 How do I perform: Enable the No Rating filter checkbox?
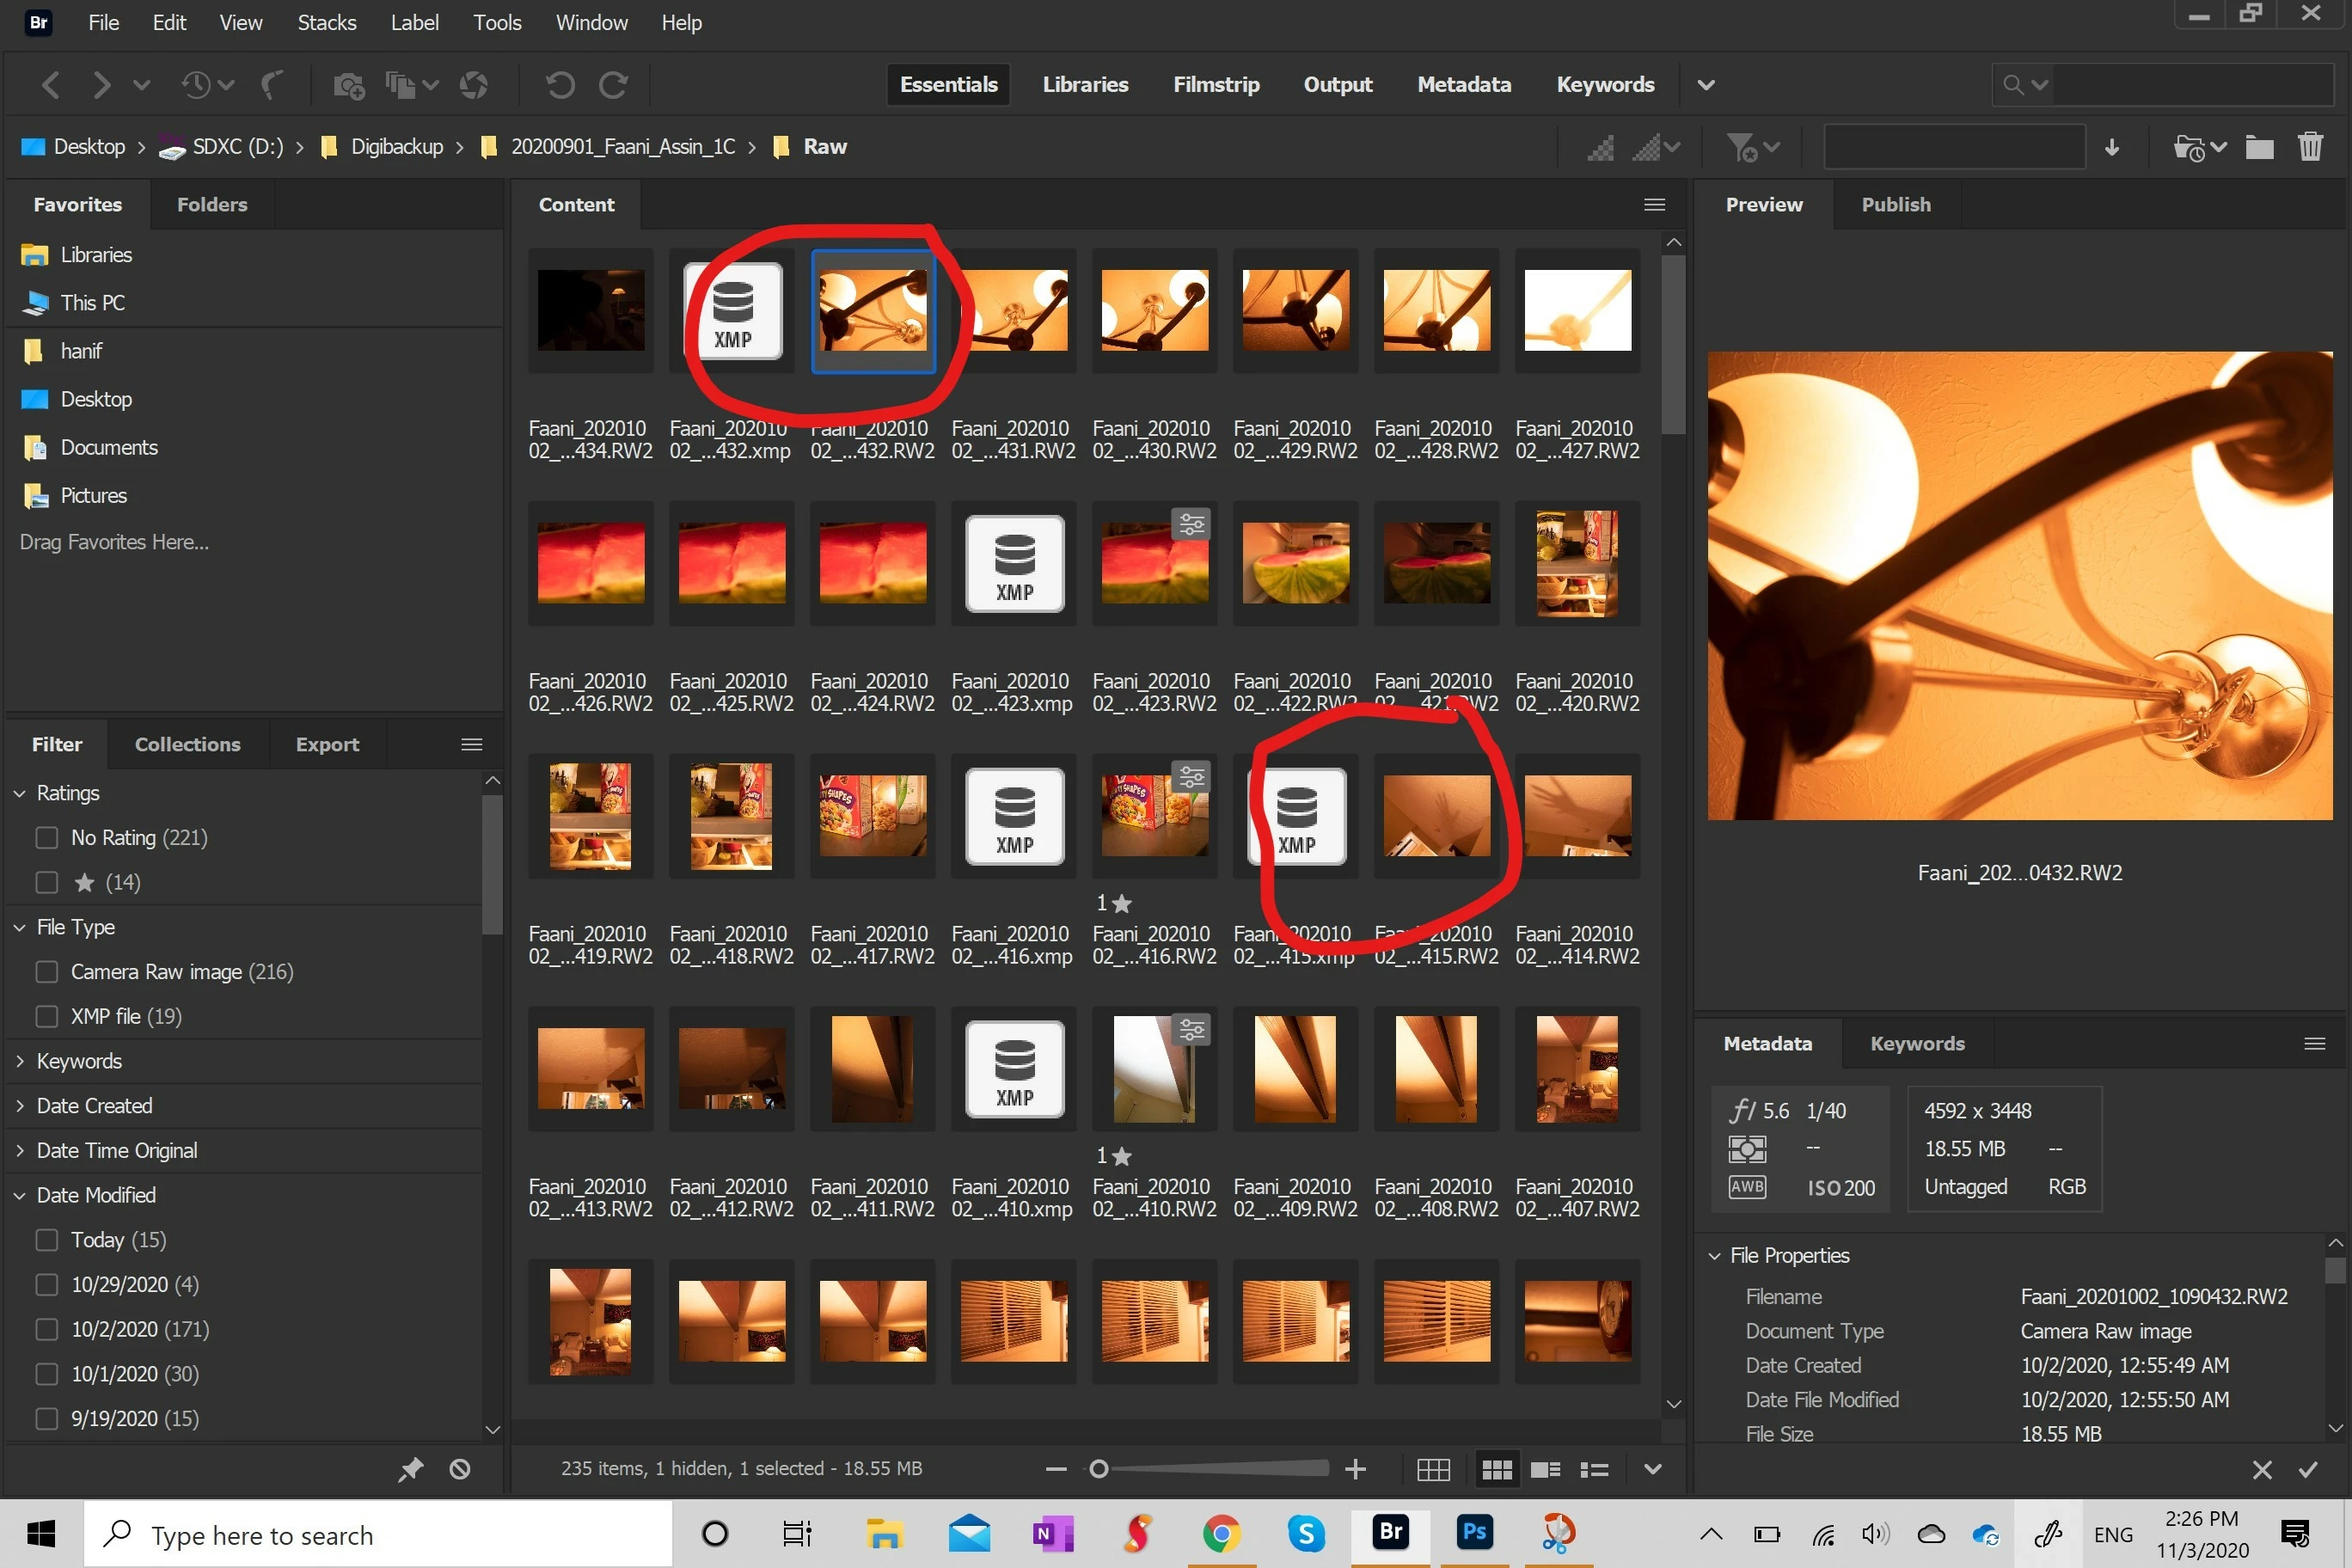47,837
